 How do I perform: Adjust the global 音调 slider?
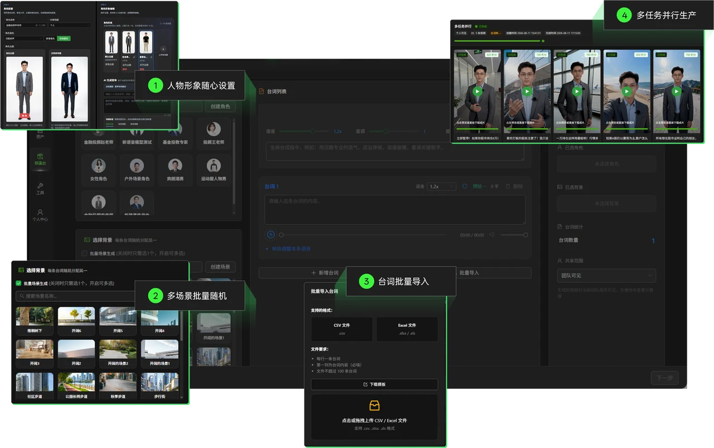(393, 131)
